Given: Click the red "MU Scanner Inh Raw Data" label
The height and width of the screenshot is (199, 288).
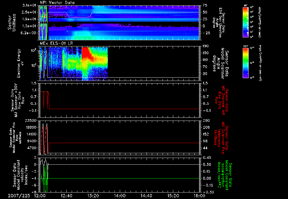Looking at the screenshot, I should (222, 100).
